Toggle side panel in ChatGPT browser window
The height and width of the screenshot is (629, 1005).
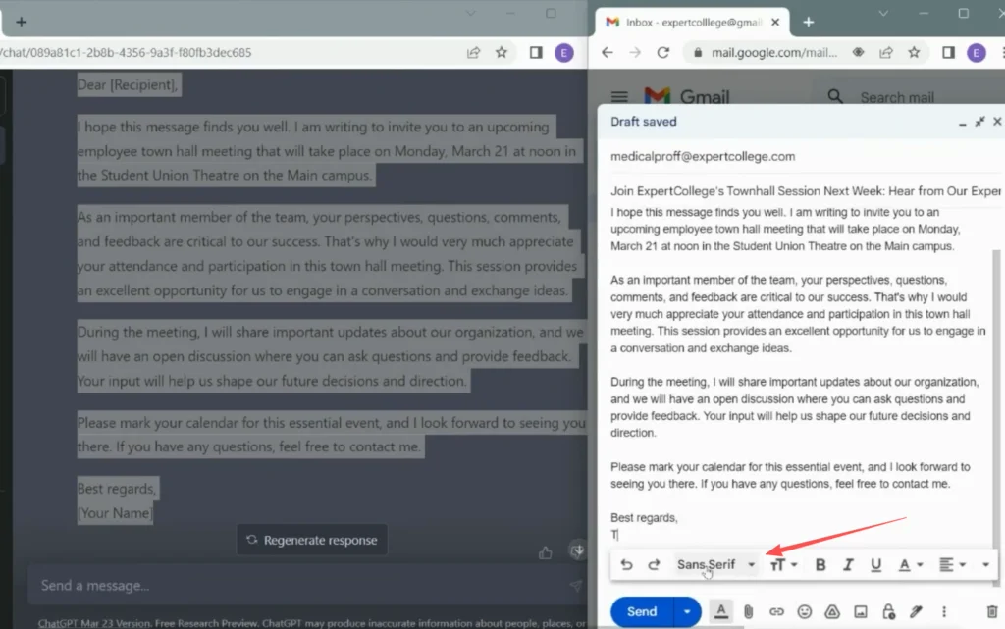coord(536,53)
